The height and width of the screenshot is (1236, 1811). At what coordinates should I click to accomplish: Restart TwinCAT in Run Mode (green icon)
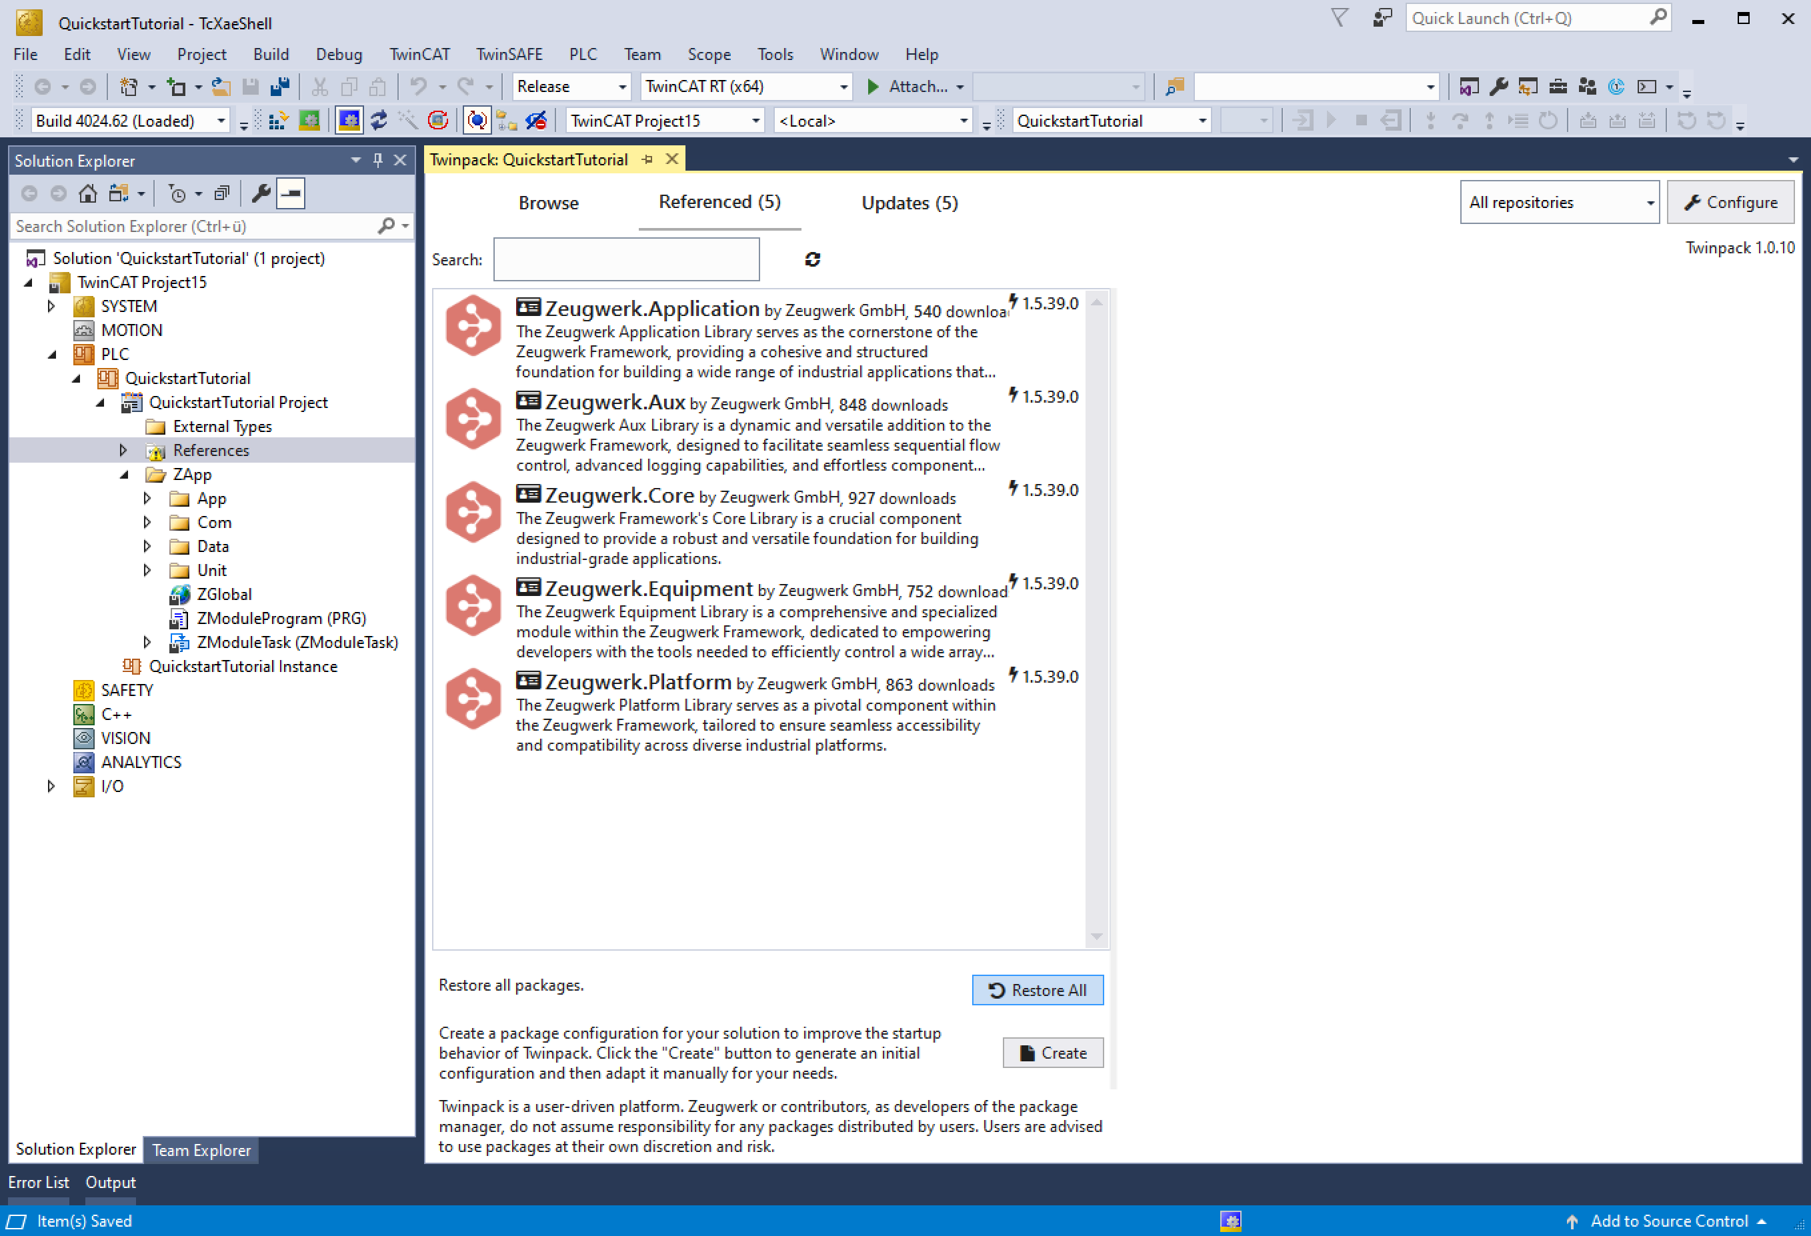tap(309, 121)
